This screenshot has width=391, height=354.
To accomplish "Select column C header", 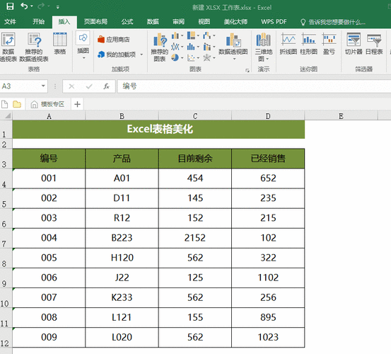I will coord(195,116).
